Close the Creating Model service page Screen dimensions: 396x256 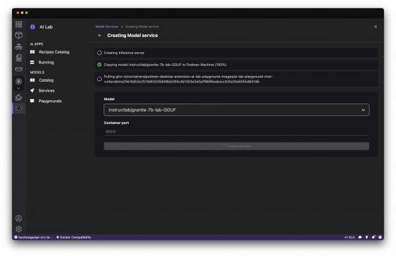coord(376,26)
